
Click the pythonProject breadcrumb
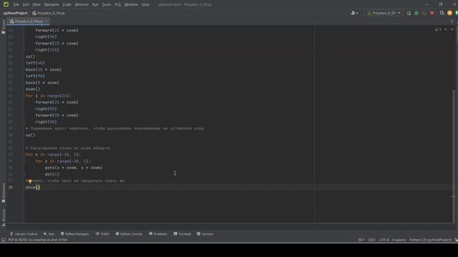[15, 13]
